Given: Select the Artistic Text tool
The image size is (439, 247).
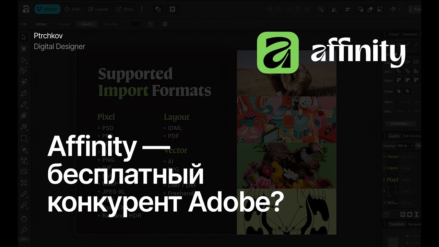Looking at the screenshot, I should (x=24, y=160).
